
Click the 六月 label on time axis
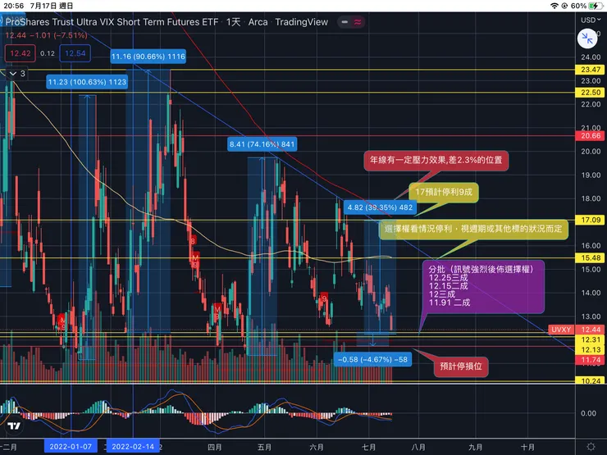click(x=317, y=447)
